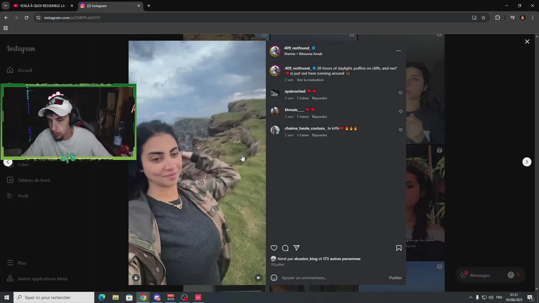Click the Instagram logo
Screen dimensions: 539x303
(x=21, y=49)
